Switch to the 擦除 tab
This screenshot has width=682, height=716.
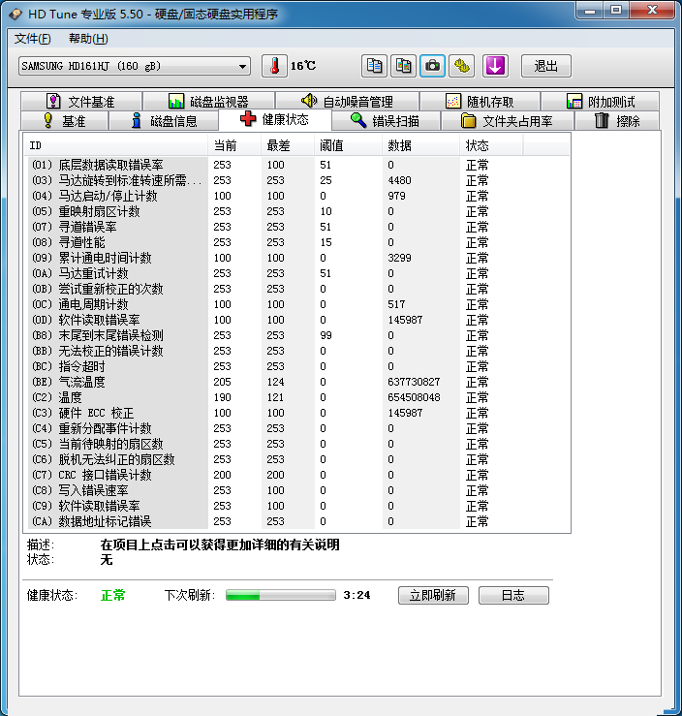pos(617,120)
